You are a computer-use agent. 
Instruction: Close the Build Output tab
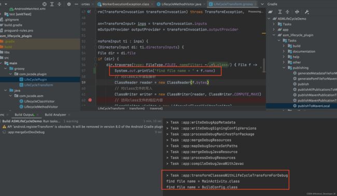coord(37,115)
